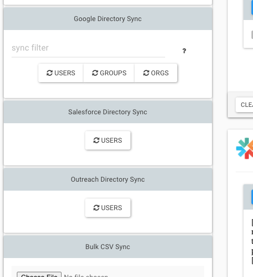Click the refresh icon on ORGS button
Screen dimensions: 253x277
(146, 73)
